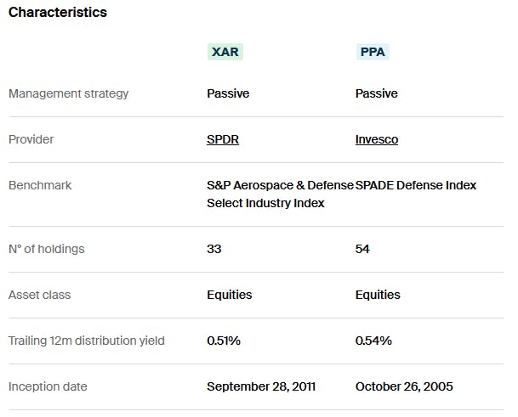
Task: Click the Trailing 12m distribution yield label
Action: point(87,341)
